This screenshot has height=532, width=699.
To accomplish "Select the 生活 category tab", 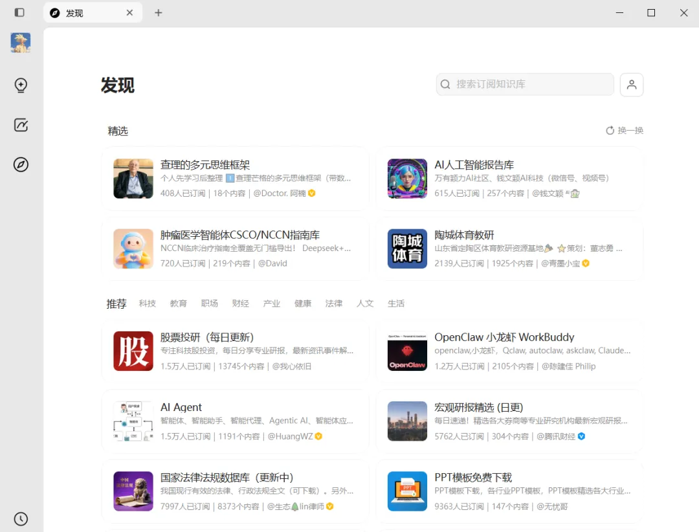I will tap(396, 304).
